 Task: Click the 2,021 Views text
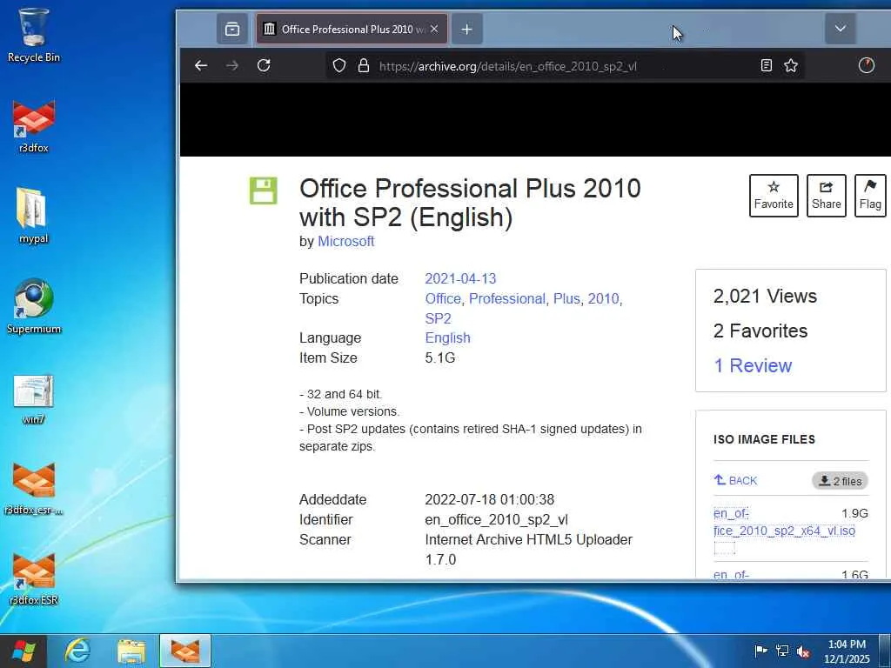click(765, 296)
